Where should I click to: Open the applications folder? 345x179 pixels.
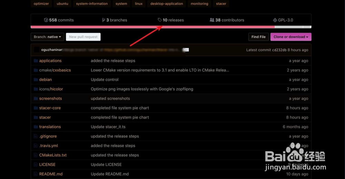[50, 61]
